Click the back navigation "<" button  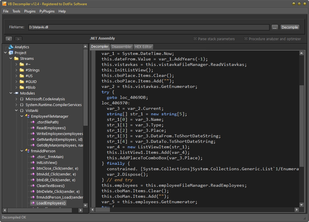pyautogui.click(x=9, y=39)
